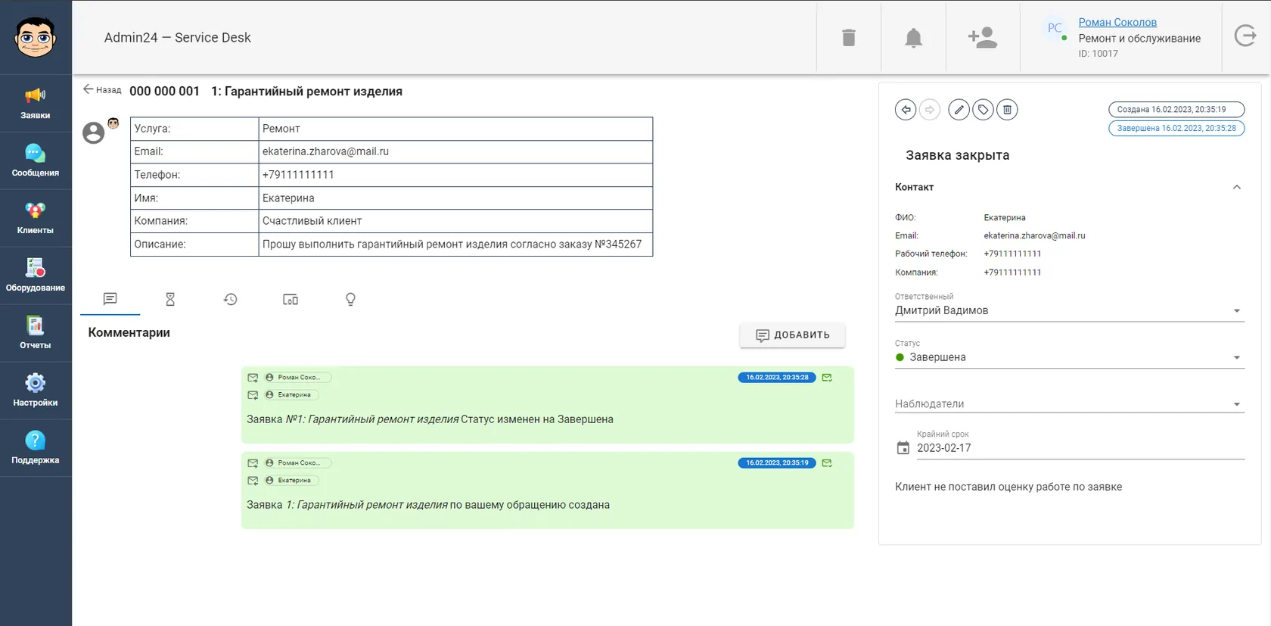Open the history clock tab
Viewport: 1271px width, 626px height.
pyautogui.click(x=231, y=299)
